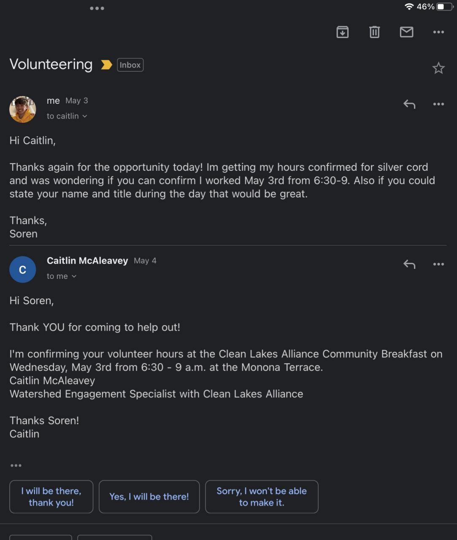Toggle the important marker next to Volunteering
Viewport: 457px width, 540px height.
(x=106, y=65)
